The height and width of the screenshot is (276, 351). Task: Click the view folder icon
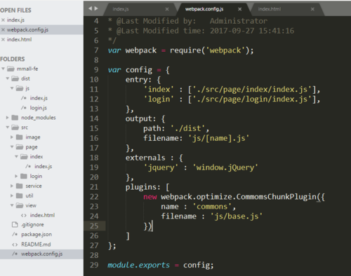[x=20, y=205]
